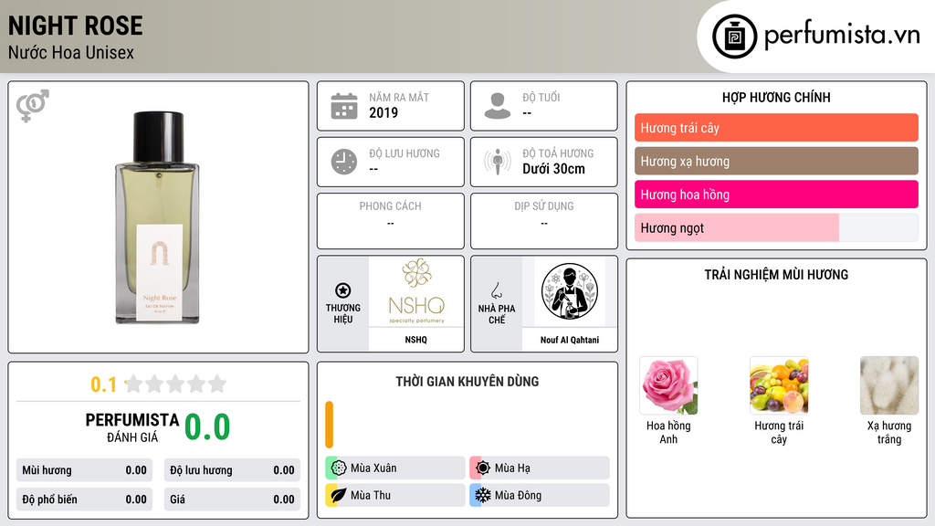Click the perfumista.vn perfume bottle logo
This screenshot has width=935, height=526.
pos(734,37)
